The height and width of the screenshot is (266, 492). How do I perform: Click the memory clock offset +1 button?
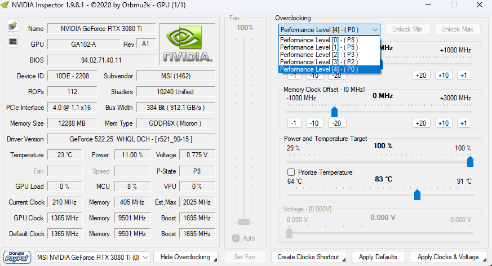pyautogui.click(x=464, y=123)
